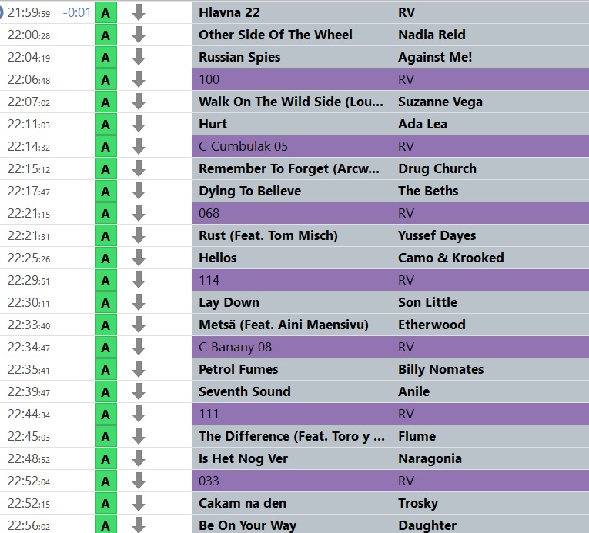Click the green A badge for The Difference
The image size is (589, 533).
106,437
